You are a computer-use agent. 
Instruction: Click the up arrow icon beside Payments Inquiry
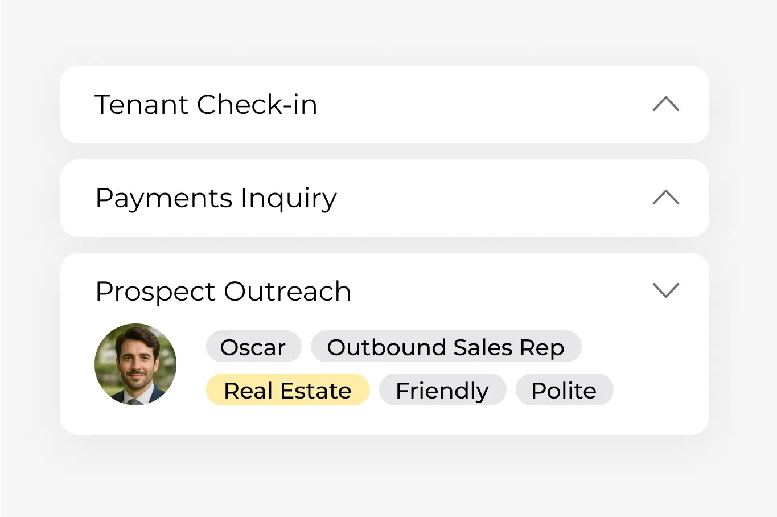point(665,198)
